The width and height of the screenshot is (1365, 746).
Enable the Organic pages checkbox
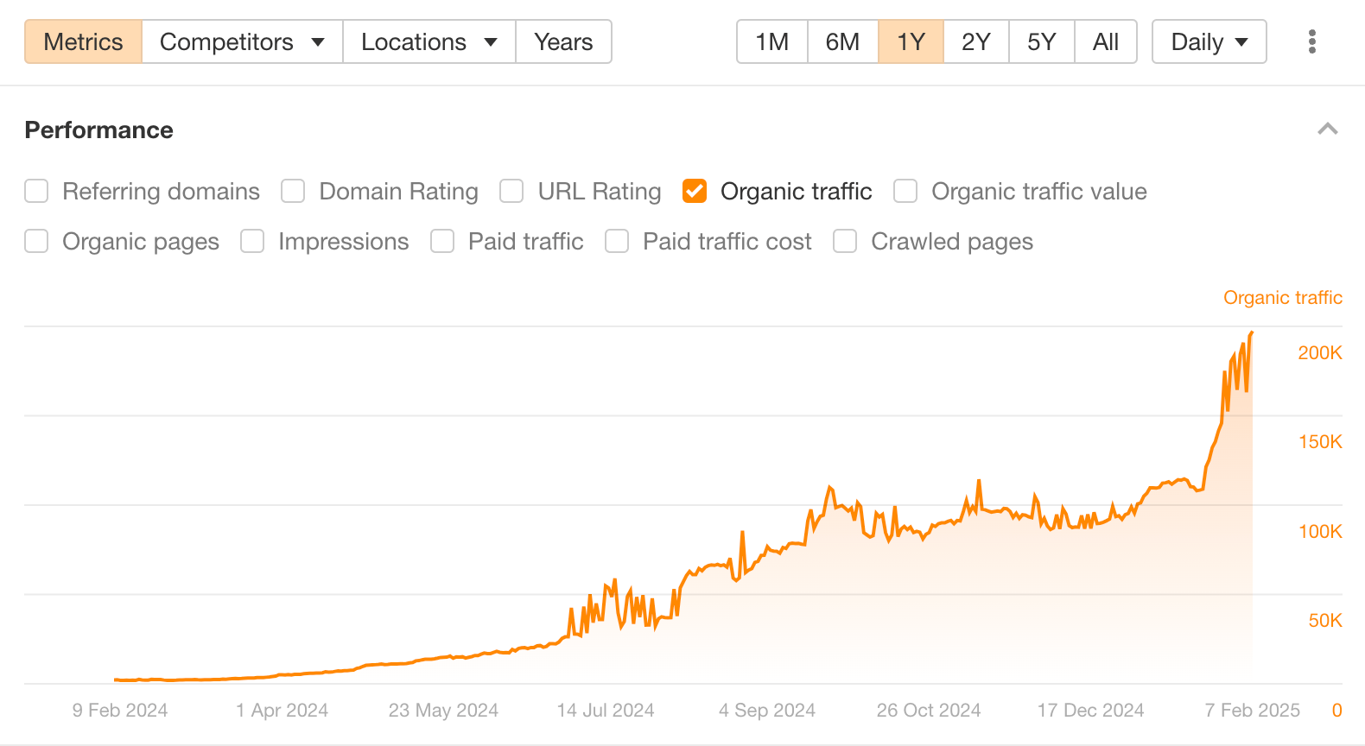pos(36,242)
